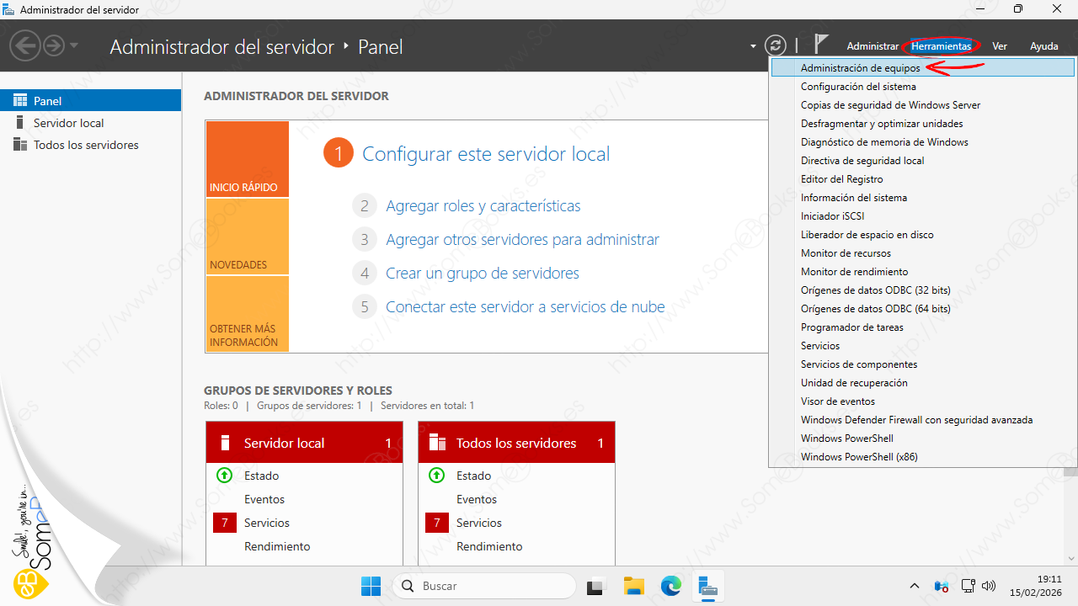
Task: Open Task View from taskbar
Action: coord(596,586)
